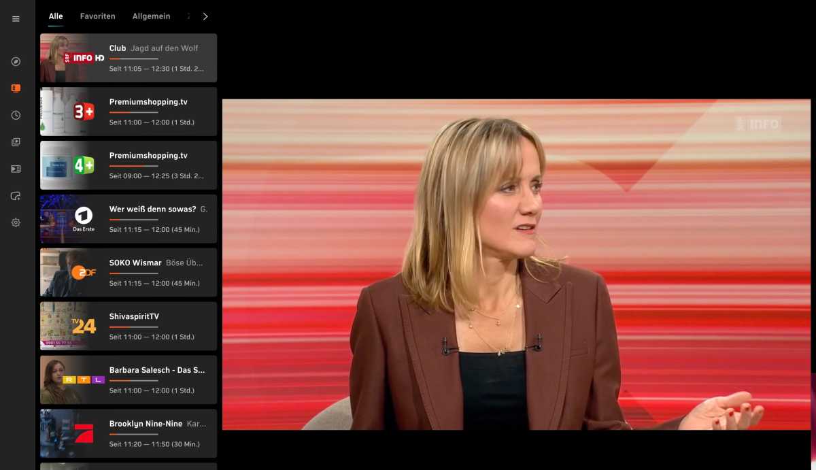Click the Brooklyn Nine-Nine progress bar
The height and width of the screenshot is (470, 816).
pos(133,434)
